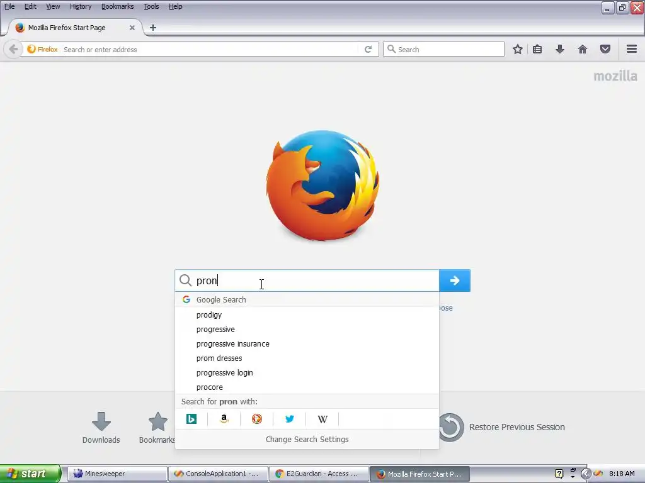Select suggestion "procore"

click(307, 387)
